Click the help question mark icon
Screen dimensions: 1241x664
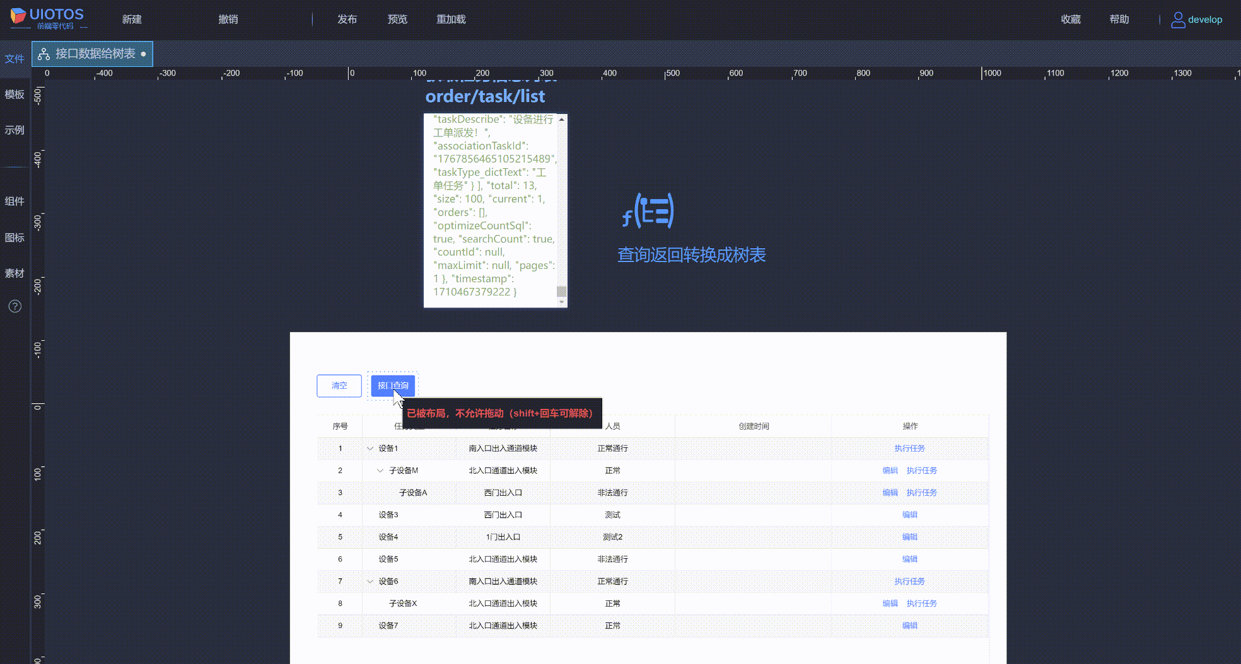tap(15, 306)
